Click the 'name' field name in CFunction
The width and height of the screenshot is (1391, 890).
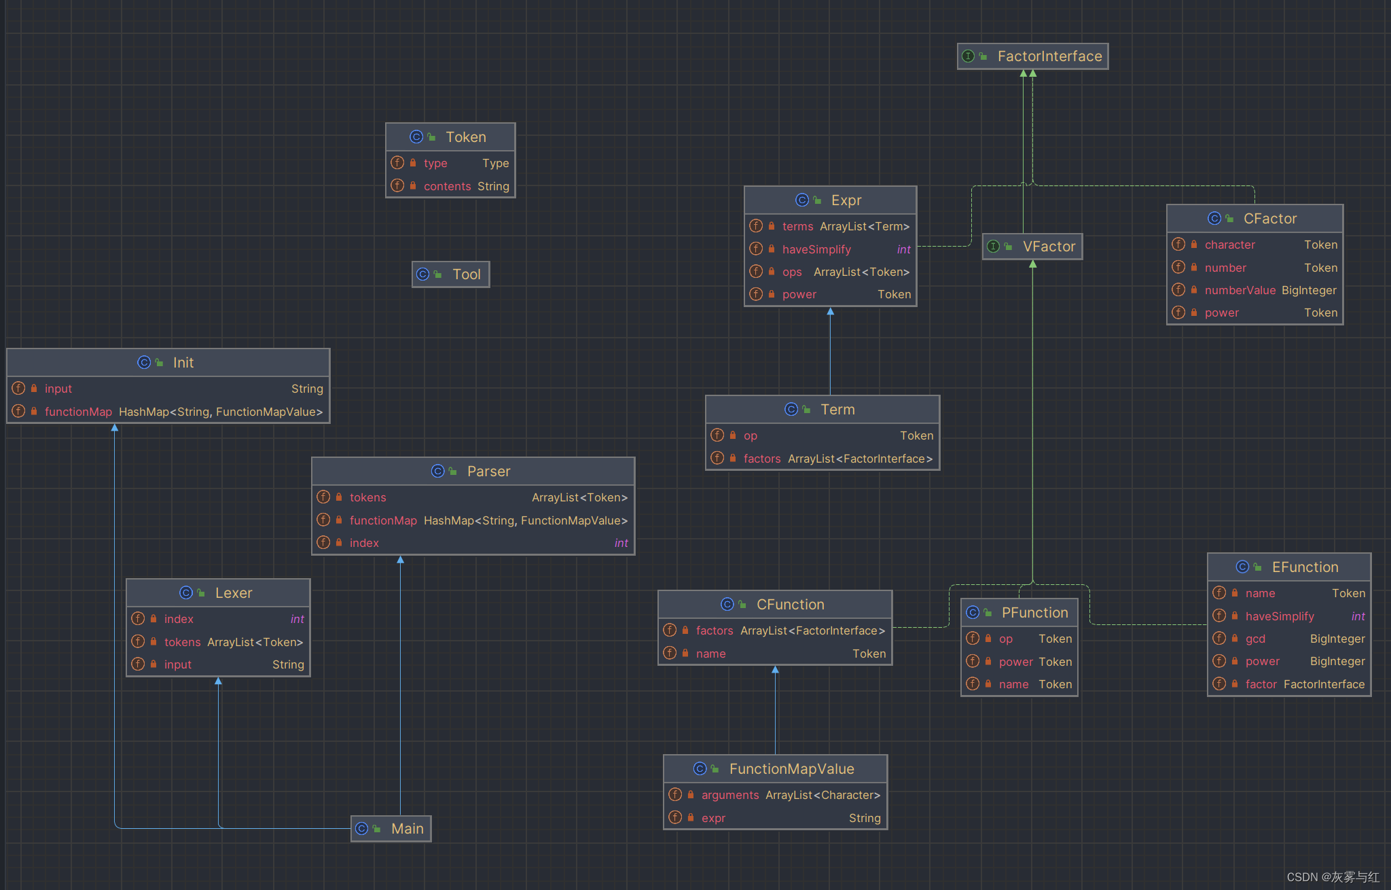click(710, 654)
